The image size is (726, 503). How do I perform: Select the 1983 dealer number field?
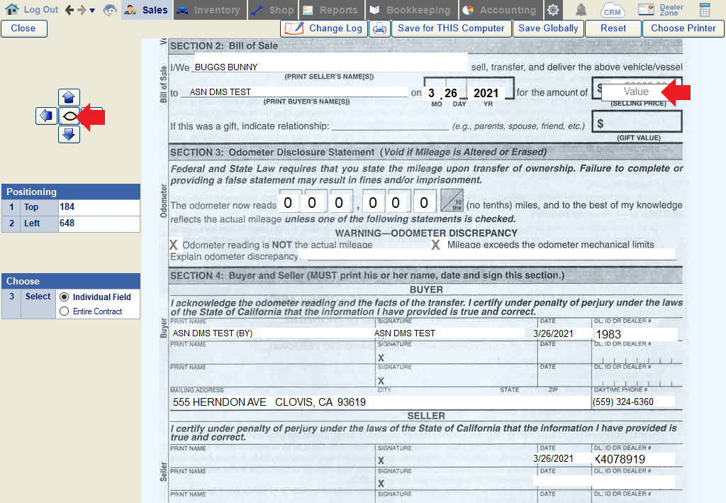[636, 334]
